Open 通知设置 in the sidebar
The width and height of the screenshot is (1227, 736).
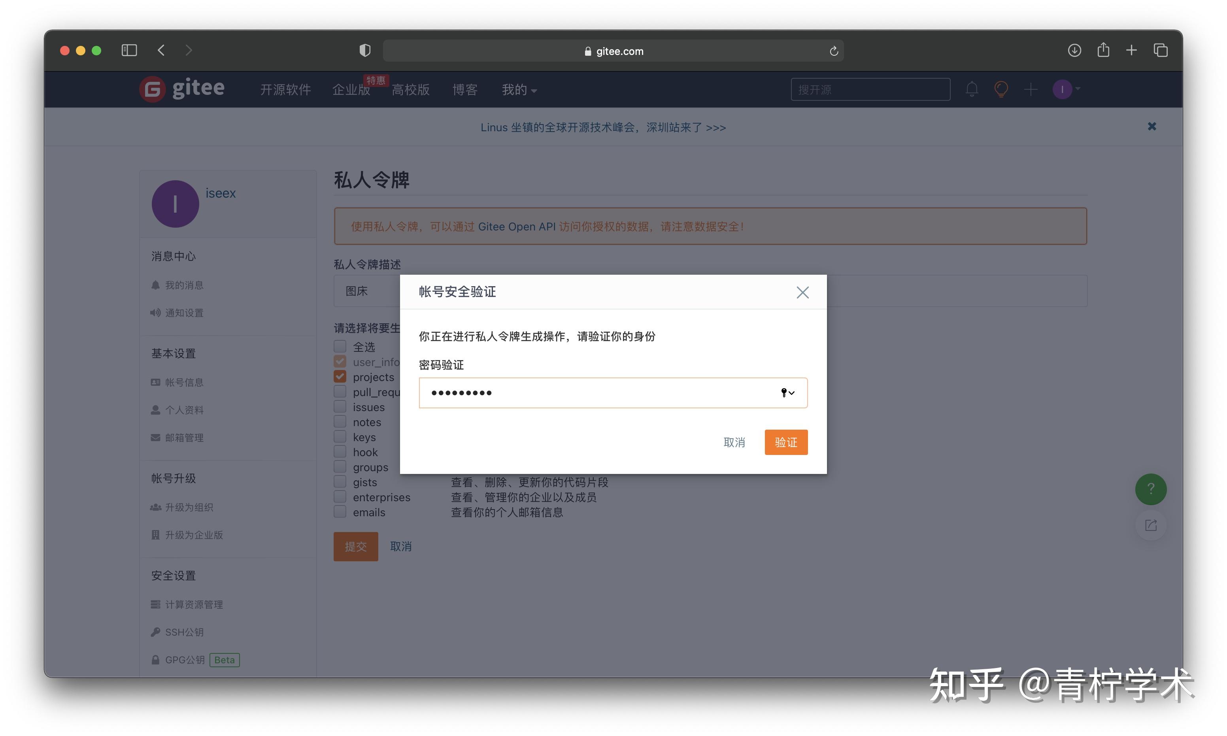coord(177,313)
